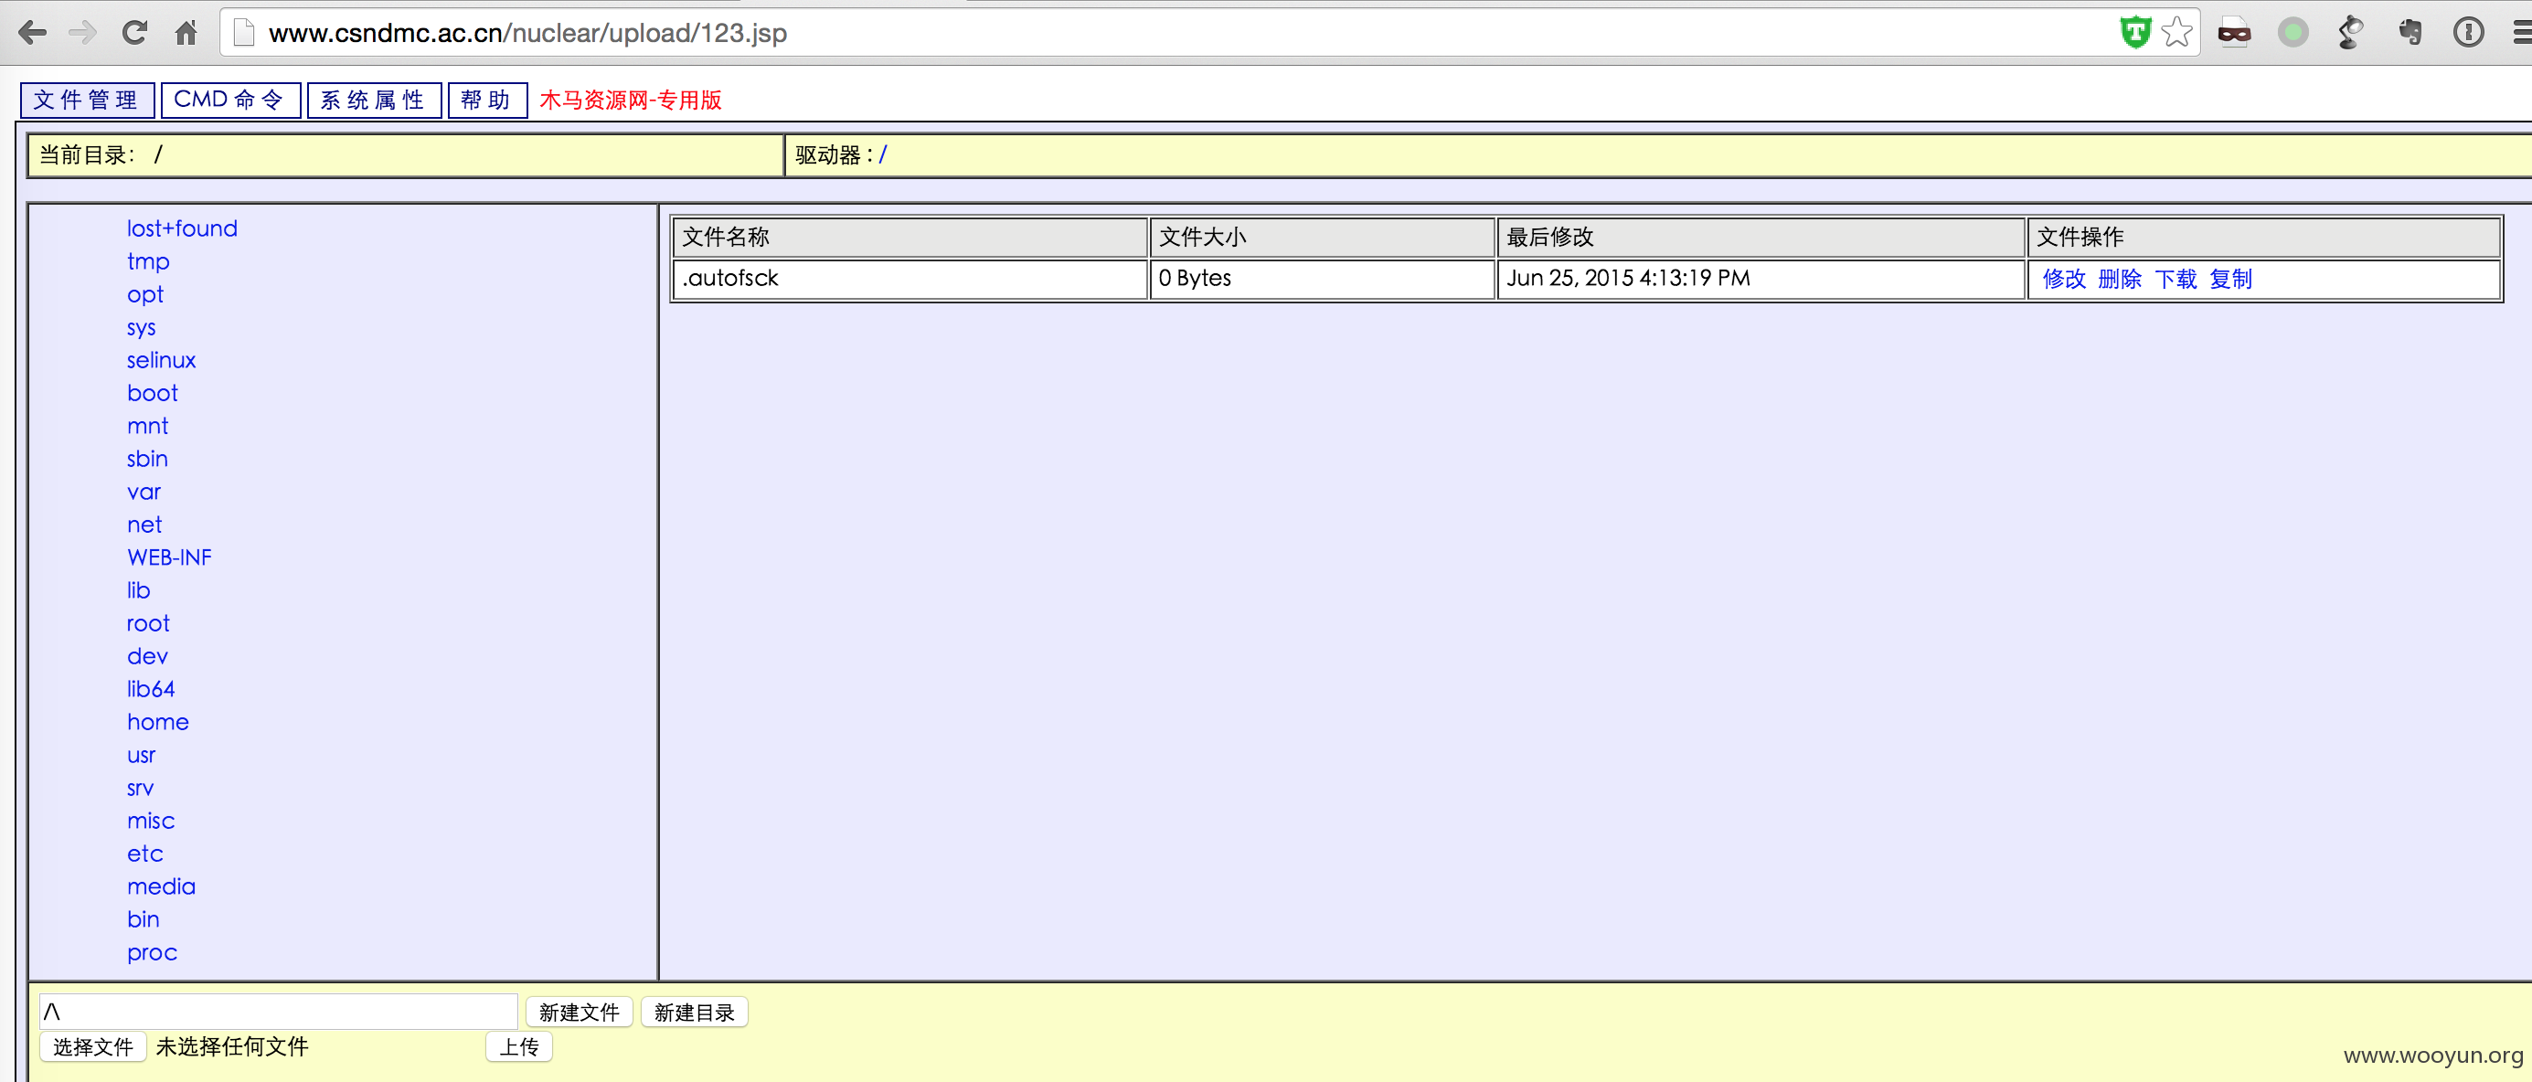Click the drive root slash link

point(882,155)
